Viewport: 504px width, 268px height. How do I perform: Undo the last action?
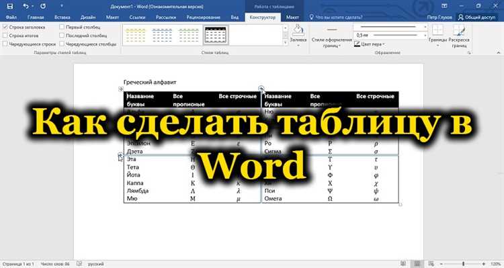point(26,6)
